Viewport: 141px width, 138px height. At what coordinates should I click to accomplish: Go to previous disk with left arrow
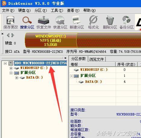click(x=8, y=35)
